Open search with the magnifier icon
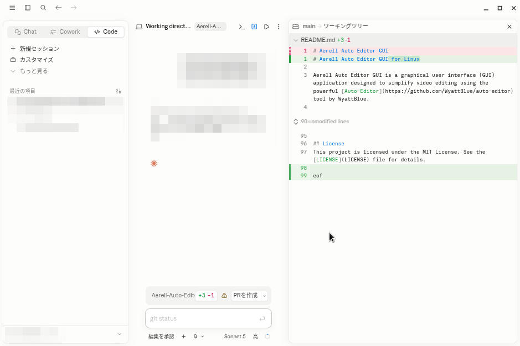The height and width of the screenshot is (346, 520). pos(43,8)
